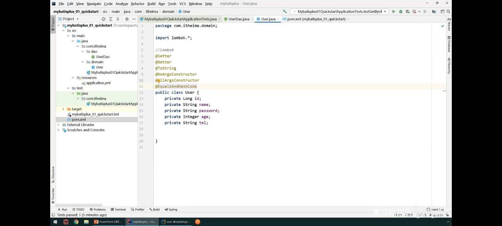The height and width of the screenshot is (226, 502).
Task: Click the Build Project hammer icon
Action: coord(285,12)
